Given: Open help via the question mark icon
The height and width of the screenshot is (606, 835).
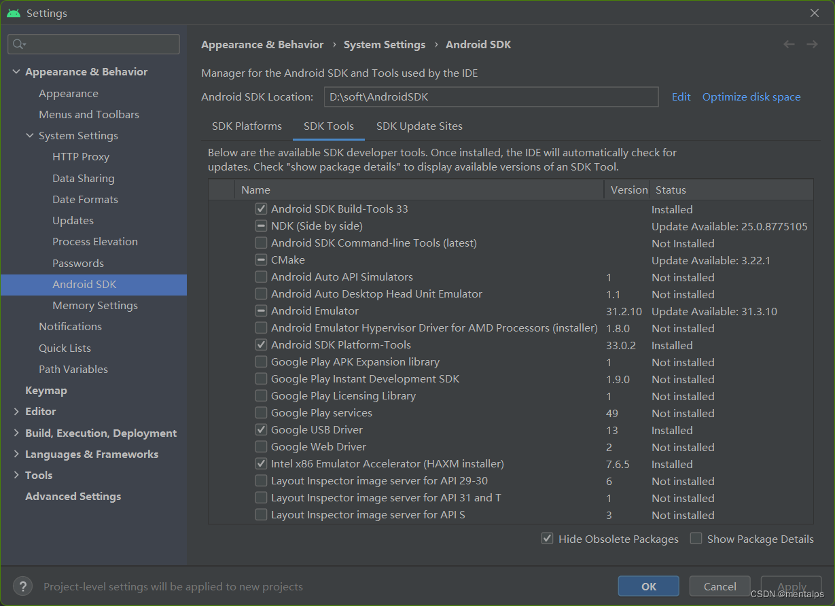Looking at the screenshot, I should [22, 586].
